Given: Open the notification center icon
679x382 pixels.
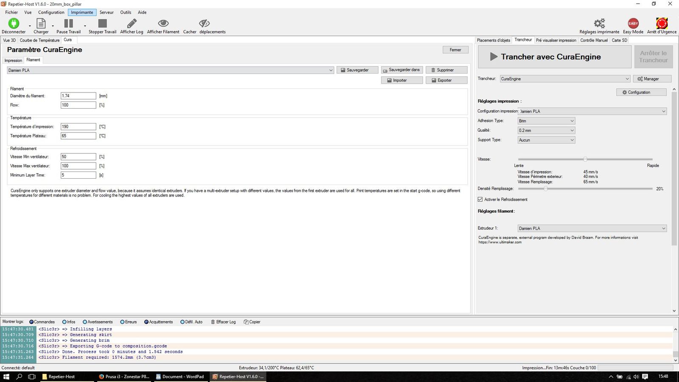Looking at the screenshot, I should point(645,376).
